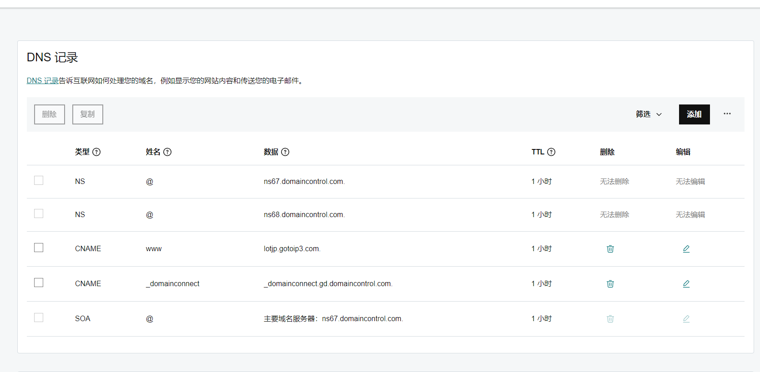The image size is (760, 372).
Task: Tick the checkbox for ns67 NS record
Action: click(39, 180)
